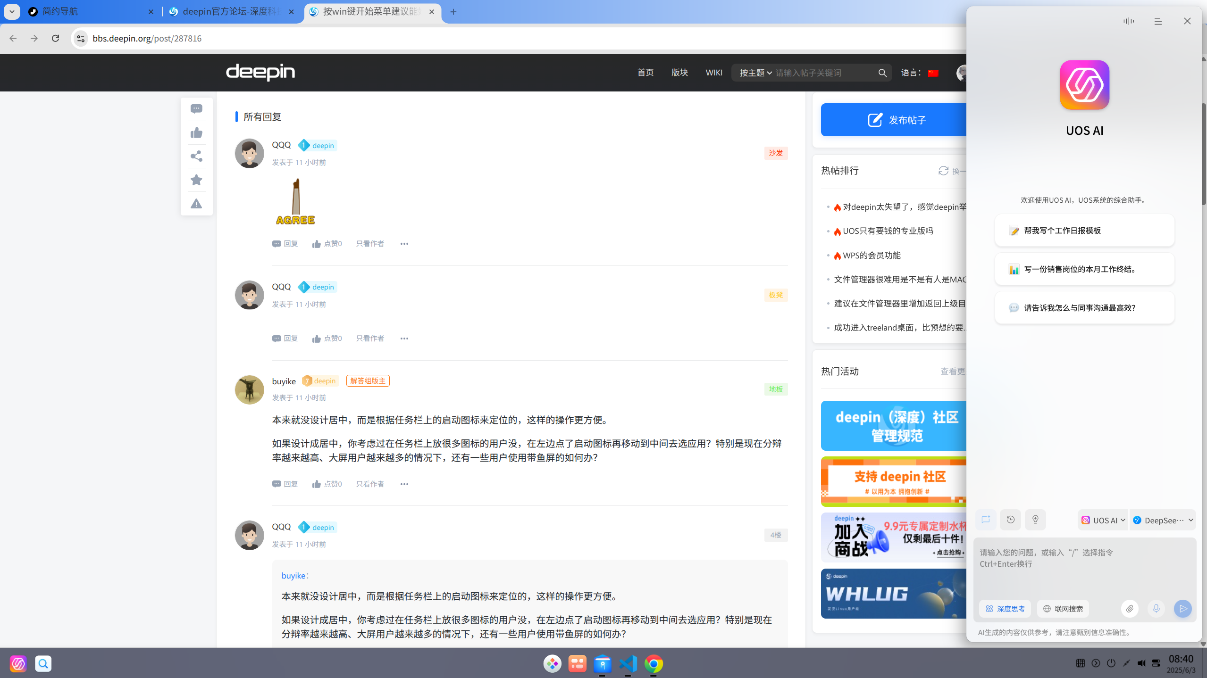The width and height of the screenshot is (1207, 678).
Task: Expand the DeepSeek model dropdown
Action: (x=1163, y=520)
